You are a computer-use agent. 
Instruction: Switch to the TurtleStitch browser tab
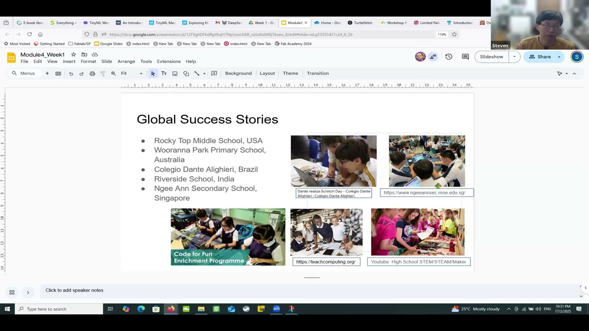point(360,23)
